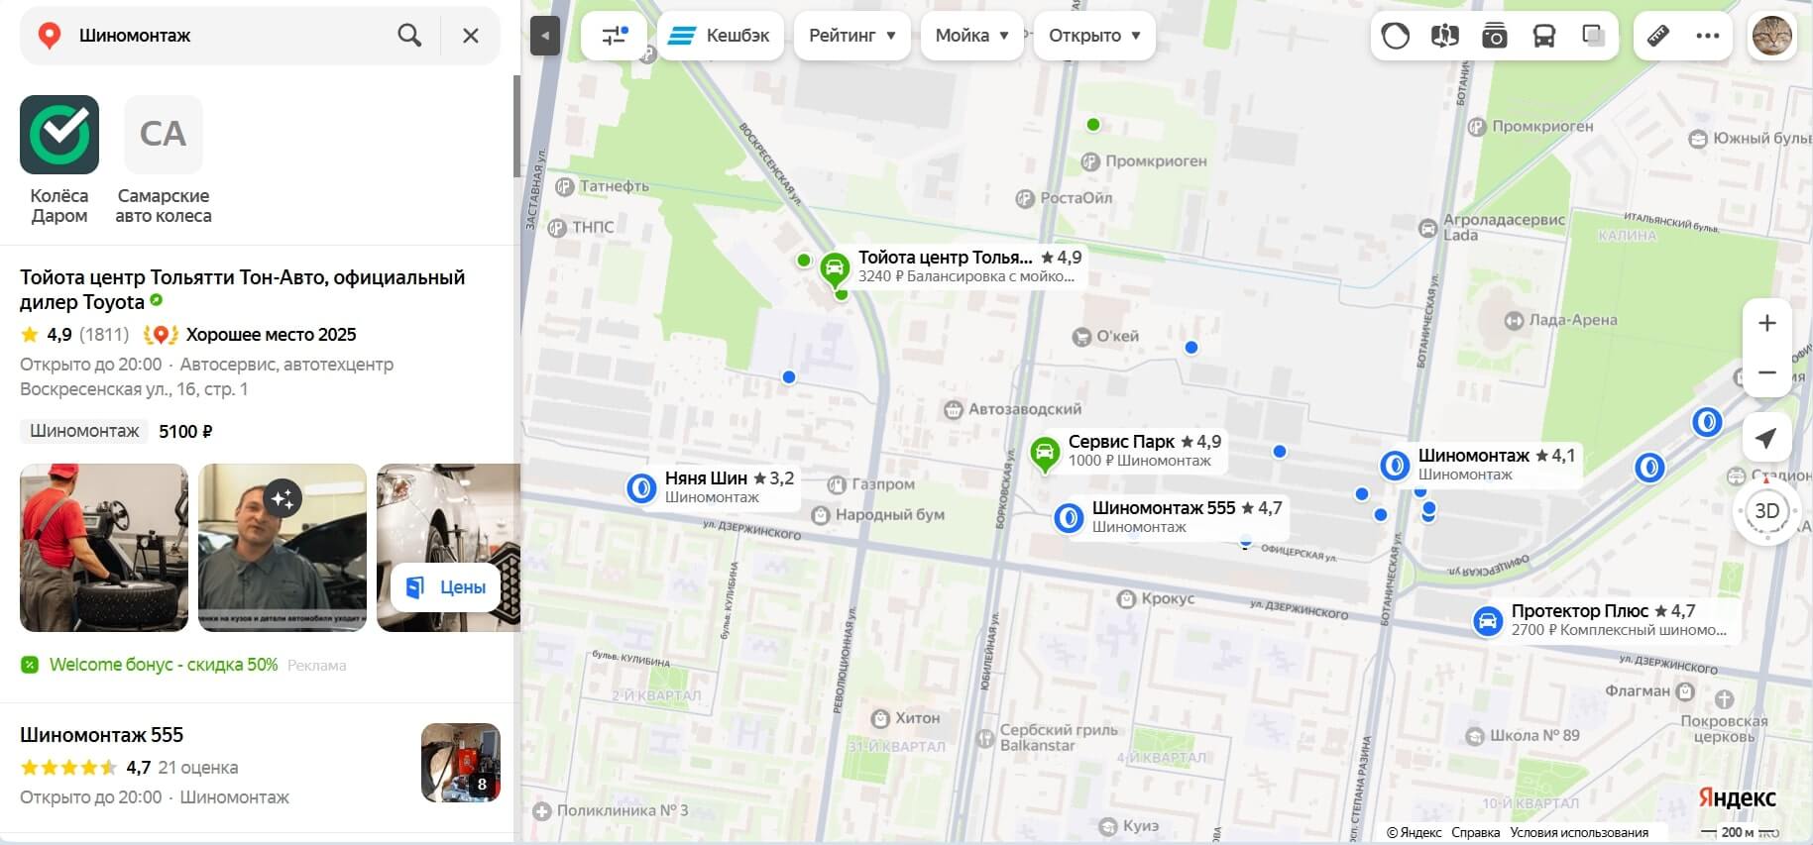Select the Шиномонтаж 4,1 map marker

pos(1395,465)
